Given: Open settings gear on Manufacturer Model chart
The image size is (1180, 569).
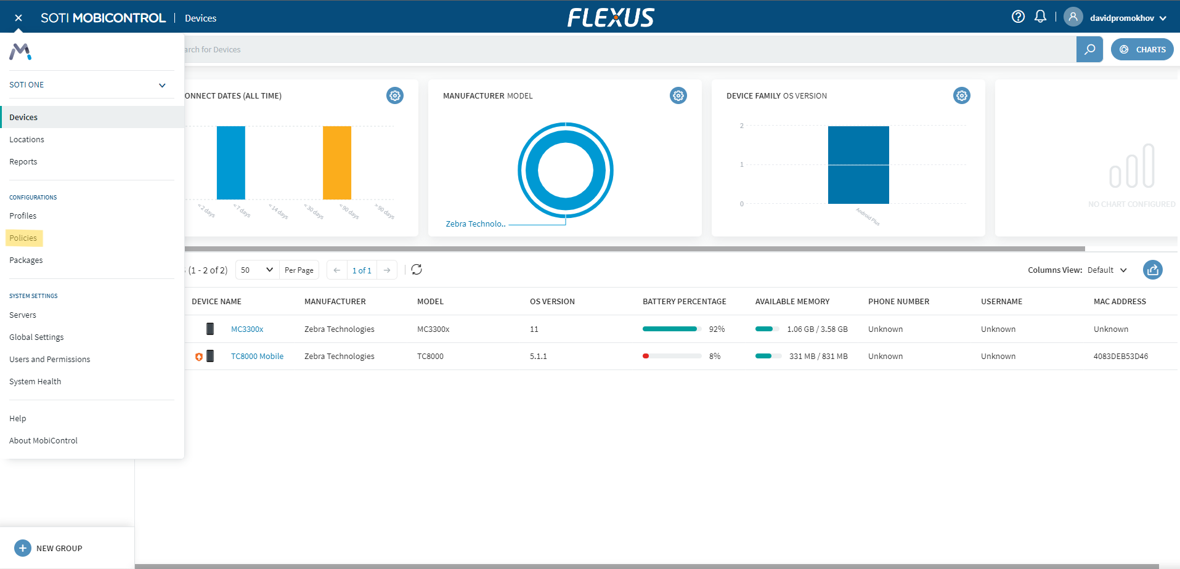Looking at the screenshot, I should pos(678,95).
